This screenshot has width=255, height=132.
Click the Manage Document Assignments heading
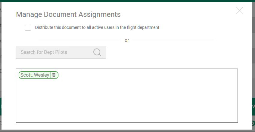(68, 14)
